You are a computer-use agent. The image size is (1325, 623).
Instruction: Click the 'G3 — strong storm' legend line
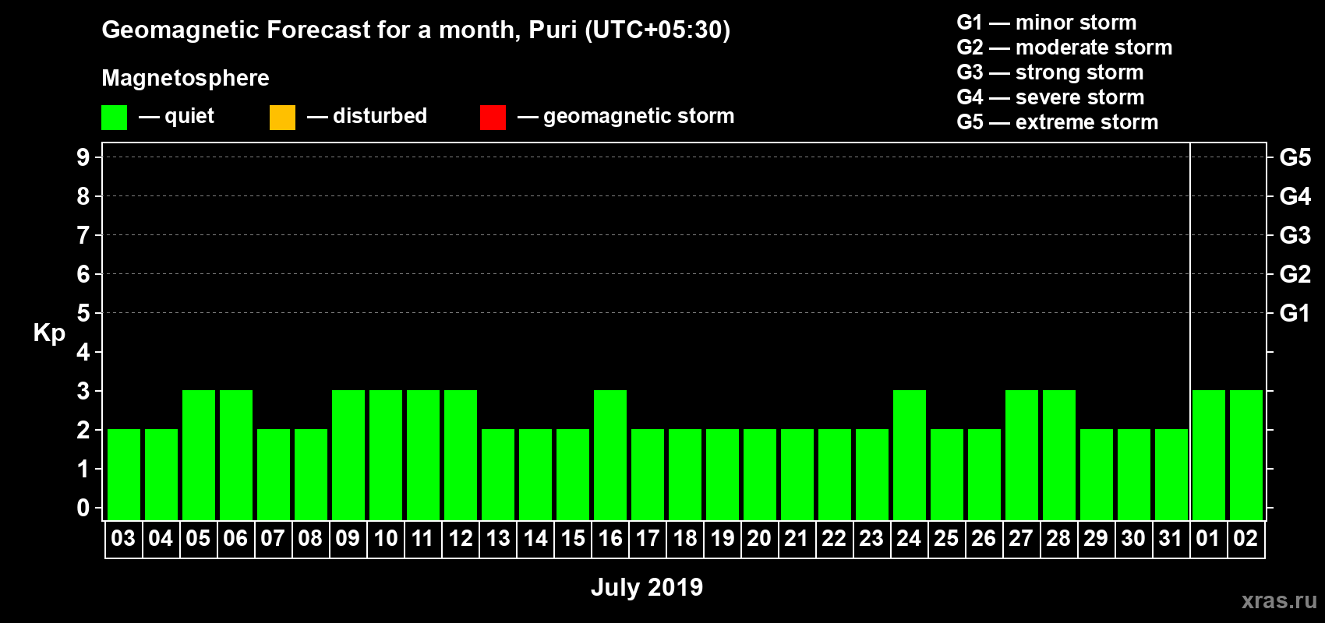pos(1050,72)
